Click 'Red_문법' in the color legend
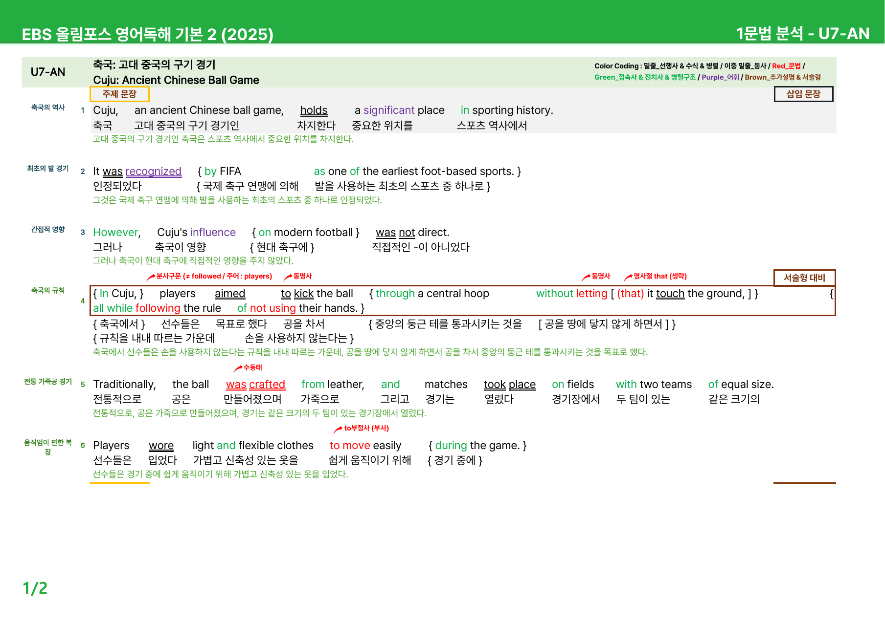The image size is (885, 625). (786, 66)
